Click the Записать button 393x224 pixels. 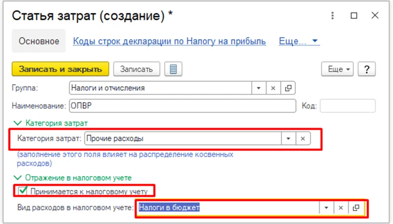pyautogui.click(x=137, y=69)
